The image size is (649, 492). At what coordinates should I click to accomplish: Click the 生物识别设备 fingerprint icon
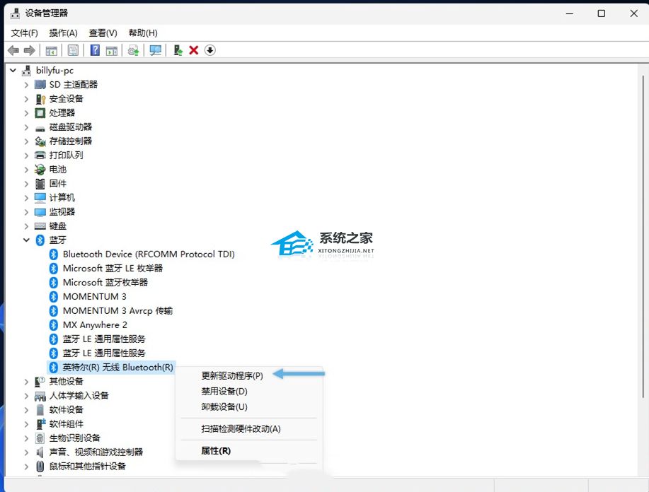tap(40, 438)
